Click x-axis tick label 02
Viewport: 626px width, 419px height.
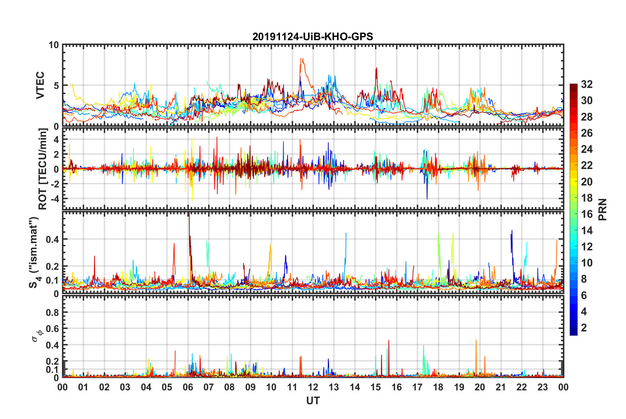point(104,387)
